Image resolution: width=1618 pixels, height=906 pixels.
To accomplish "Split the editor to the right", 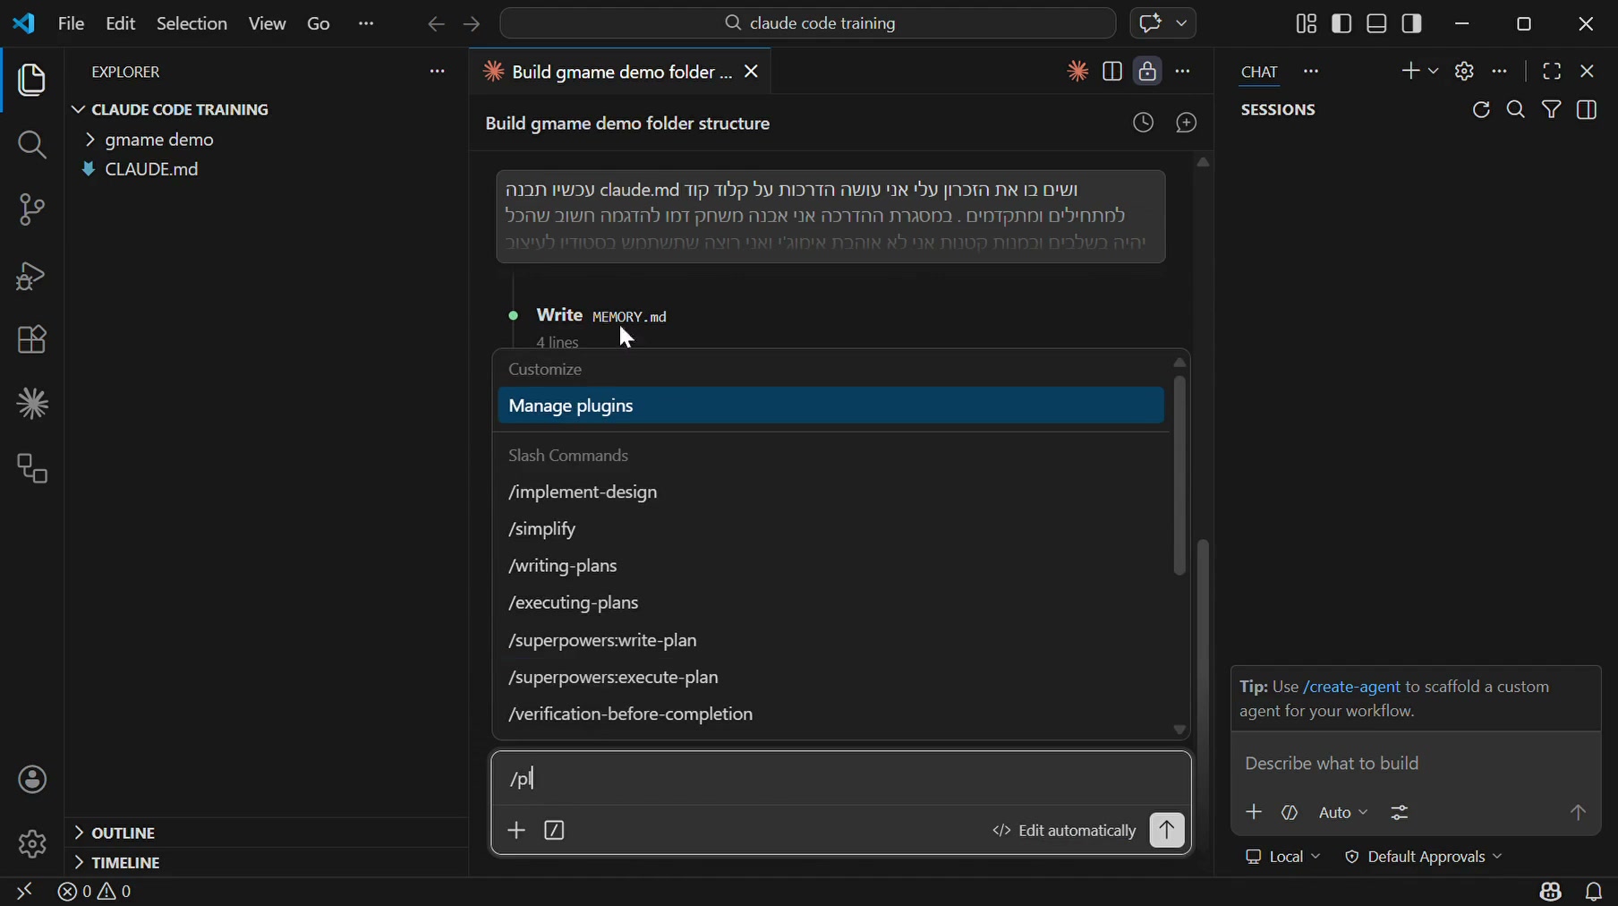I will pos(1112,72).
